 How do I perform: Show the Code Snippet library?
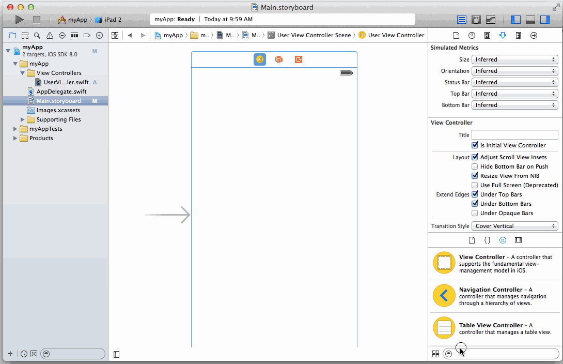pyautogui.click(x=487, y=240)
